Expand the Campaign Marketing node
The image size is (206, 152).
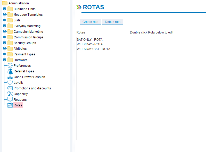4,31
